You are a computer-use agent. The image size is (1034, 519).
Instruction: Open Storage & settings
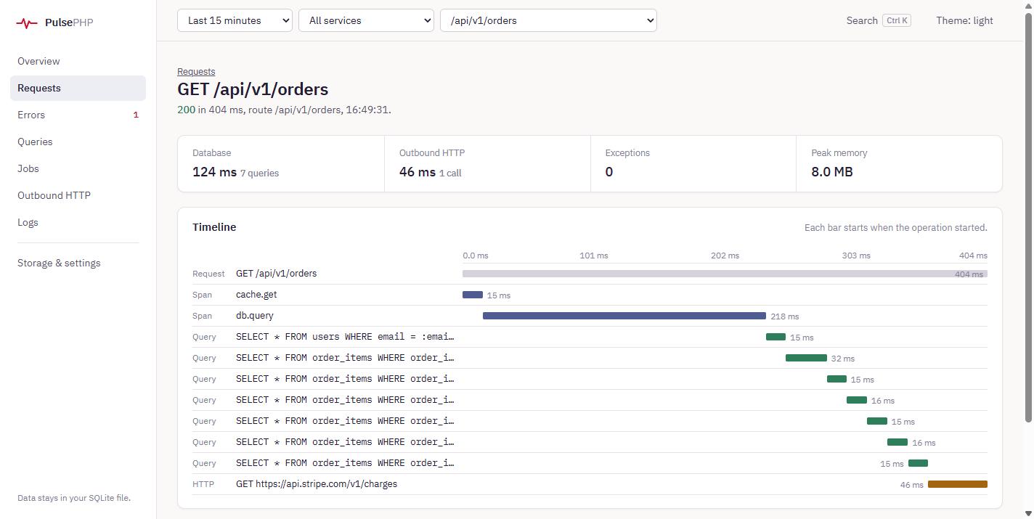coord(78,263)
